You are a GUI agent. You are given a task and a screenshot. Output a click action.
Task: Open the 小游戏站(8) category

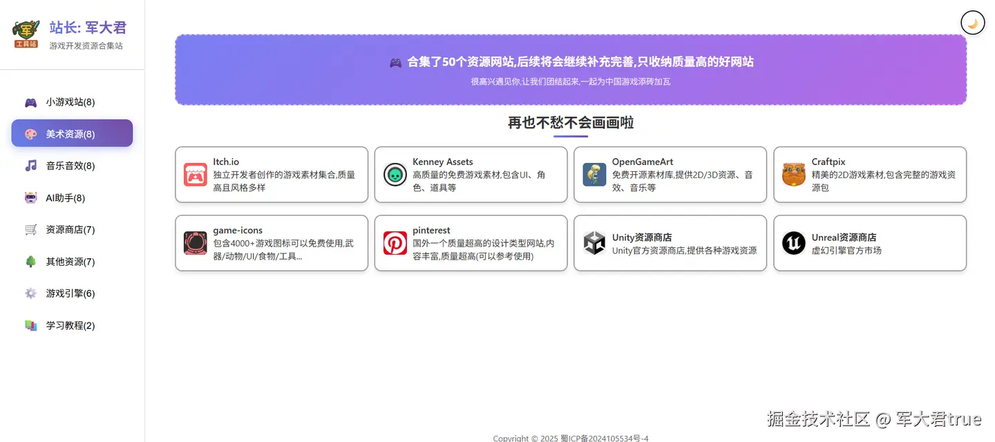(x=72, y=102)
